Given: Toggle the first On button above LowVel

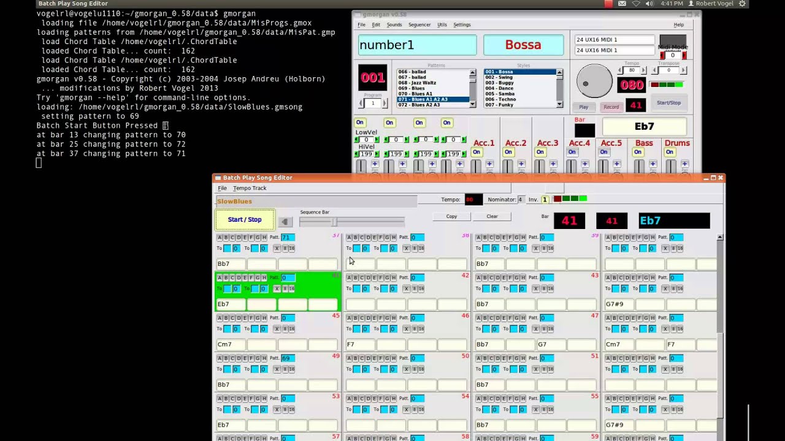Looking at the screenshot, I should click(x=360, y=123).
